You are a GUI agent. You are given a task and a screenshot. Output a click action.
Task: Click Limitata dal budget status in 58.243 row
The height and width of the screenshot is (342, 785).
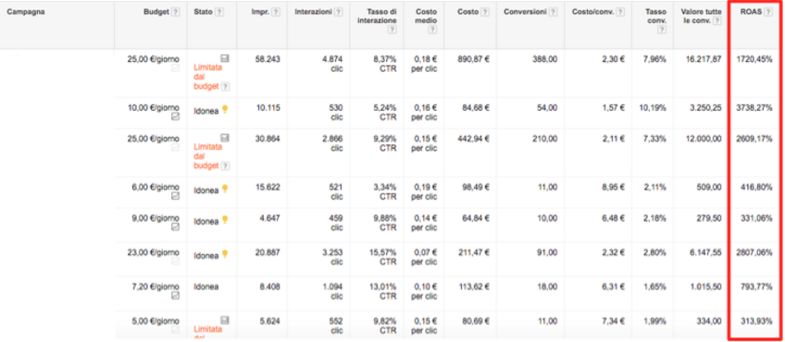207,77
